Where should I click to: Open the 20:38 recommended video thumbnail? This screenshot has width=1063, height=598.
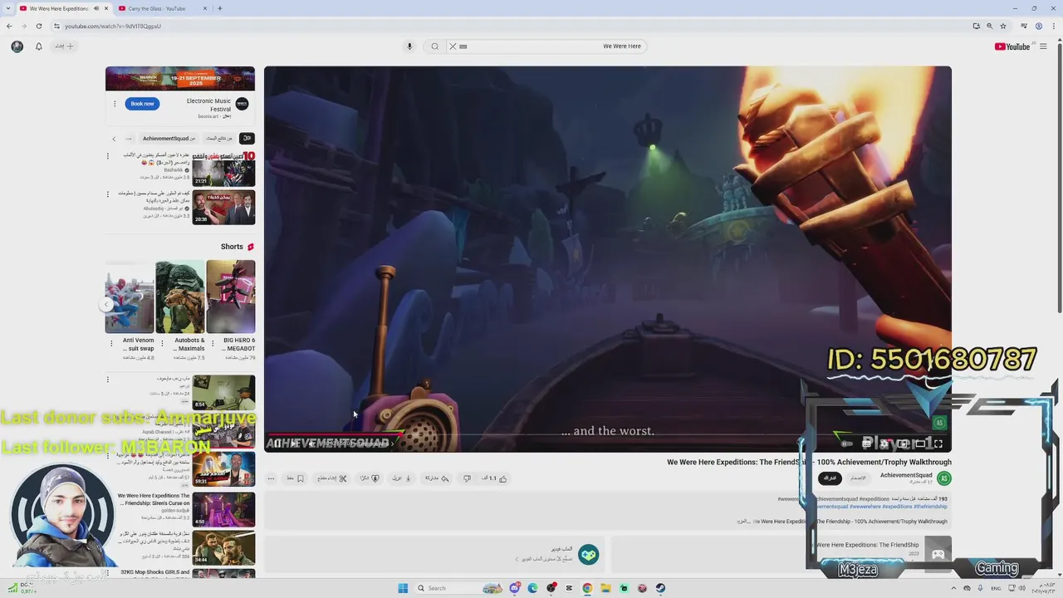tap(224, 207)
